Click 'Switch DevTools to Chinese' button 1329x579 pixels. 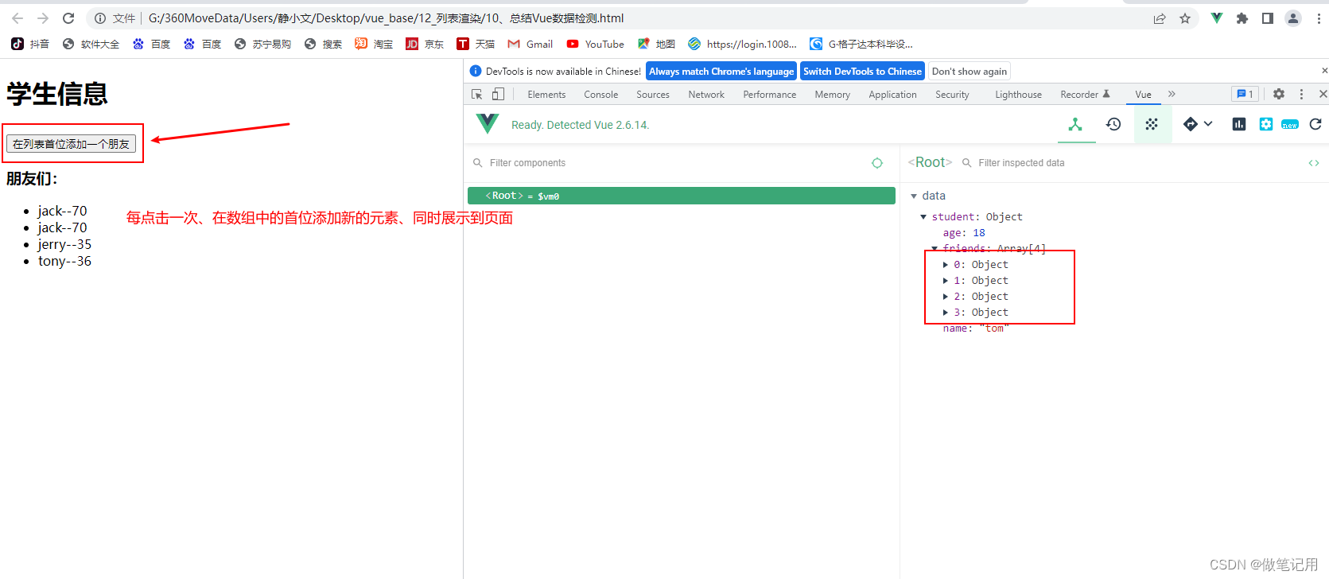click(x=862, y=71)
